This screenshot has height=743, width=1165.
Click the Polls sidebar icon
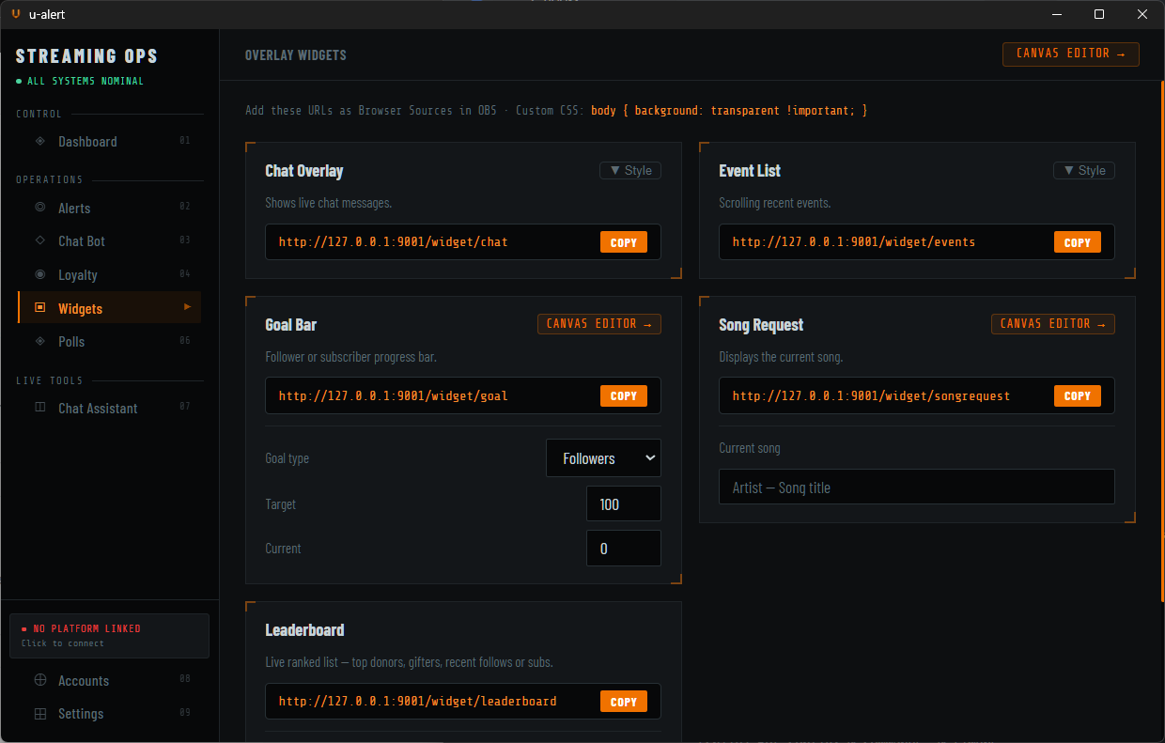(x=39, y=341)
